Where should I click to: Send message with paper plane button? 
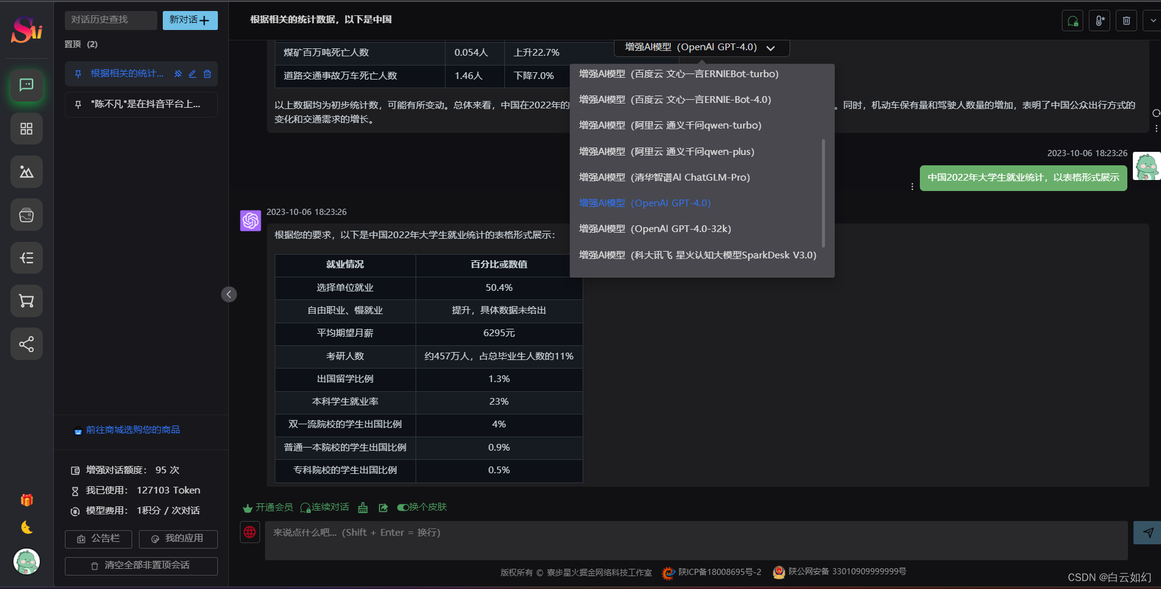pos(1147,533)
